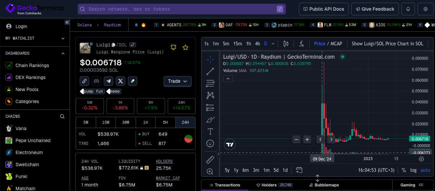Screen dimensions: 435x191
Task: Focus the token search field
Action: point(182,9)
